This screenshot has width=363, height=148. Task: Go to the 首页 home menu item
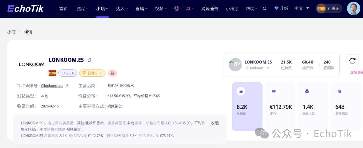click(x=64, y=9)
